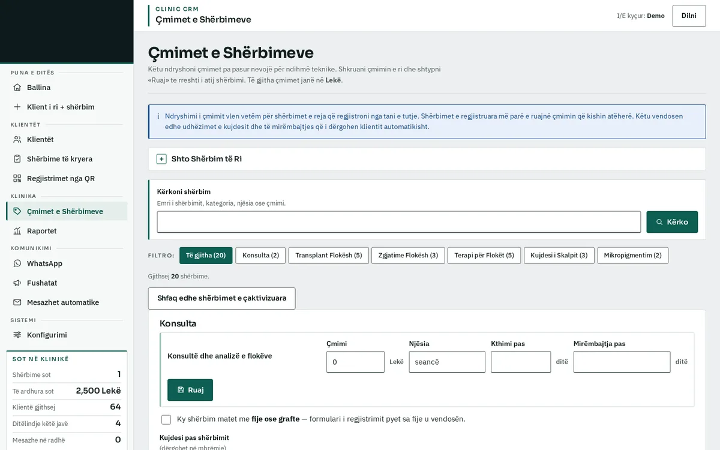
Task: Click the Çmimi price field
Action: 355,362
